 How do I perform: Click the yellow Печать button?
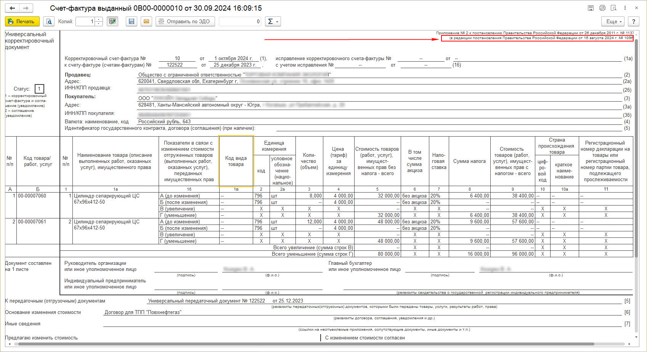[22, 22]
